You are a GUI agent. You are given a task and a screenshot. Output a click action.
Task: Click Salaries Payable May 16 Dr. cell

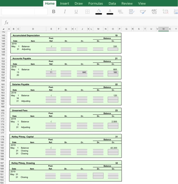[x=66, y=98]
